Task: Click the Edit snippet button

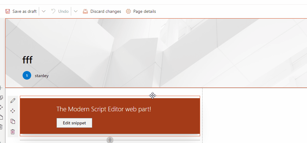Action: (x=75, y=123)
